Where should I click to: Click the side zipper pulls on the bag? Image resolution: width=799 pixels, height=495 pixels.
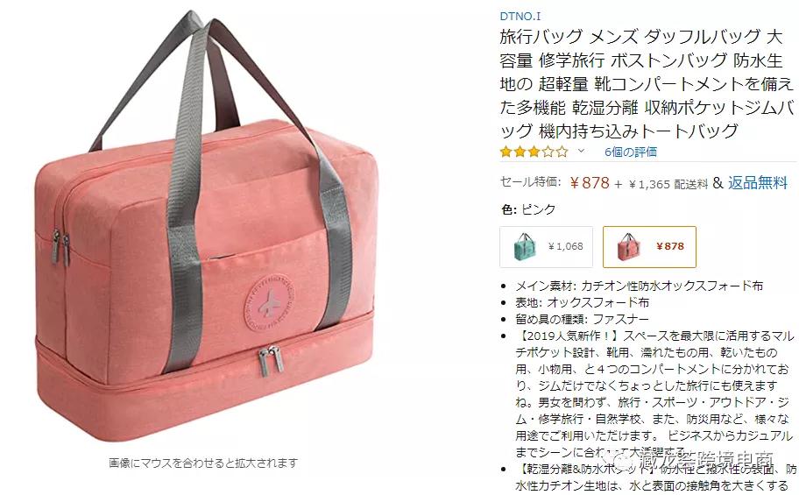[60, 248]
